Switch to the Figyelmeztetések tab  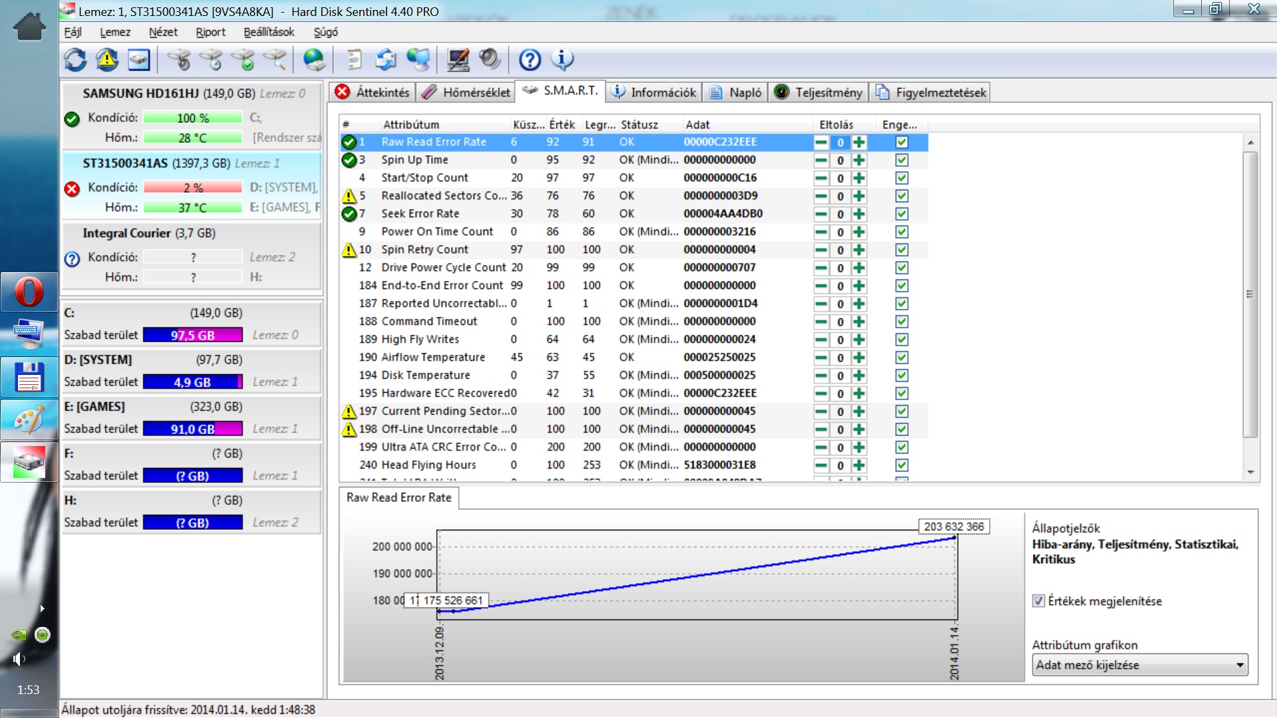click(x=930, y=92)
